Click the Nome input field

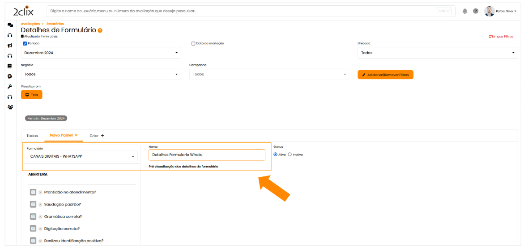click(x=207, y=155)
